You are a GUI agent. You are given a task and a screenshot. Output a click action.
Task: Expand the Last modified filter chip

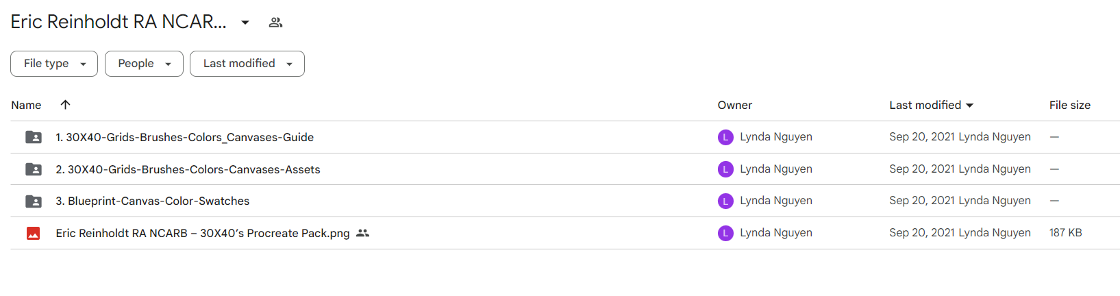247,64
